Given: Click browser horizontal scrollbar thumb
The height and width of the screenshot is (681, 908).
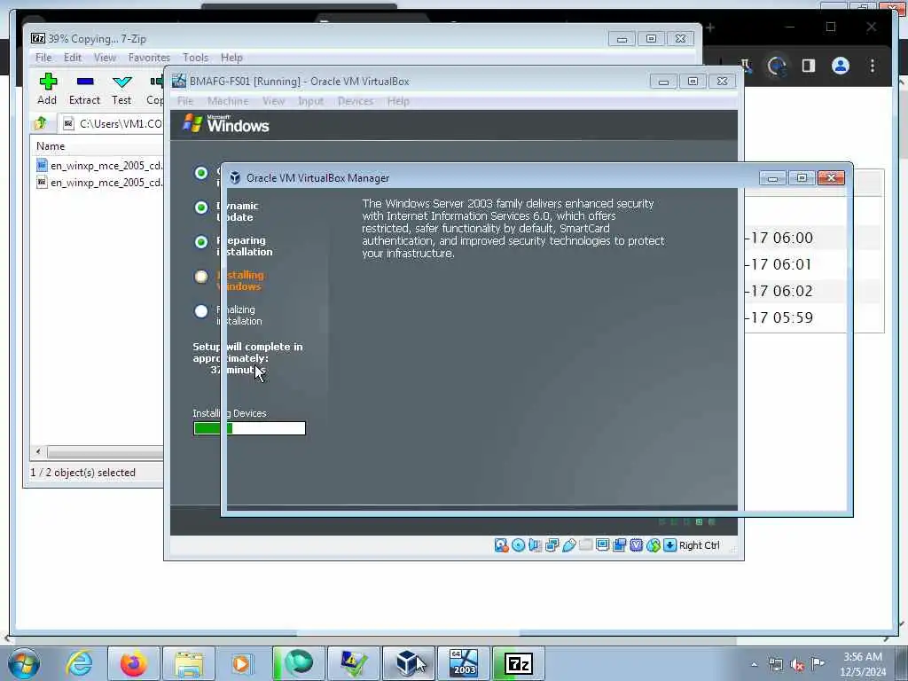Looking at the screenshot, I should (x=408, y=633).
